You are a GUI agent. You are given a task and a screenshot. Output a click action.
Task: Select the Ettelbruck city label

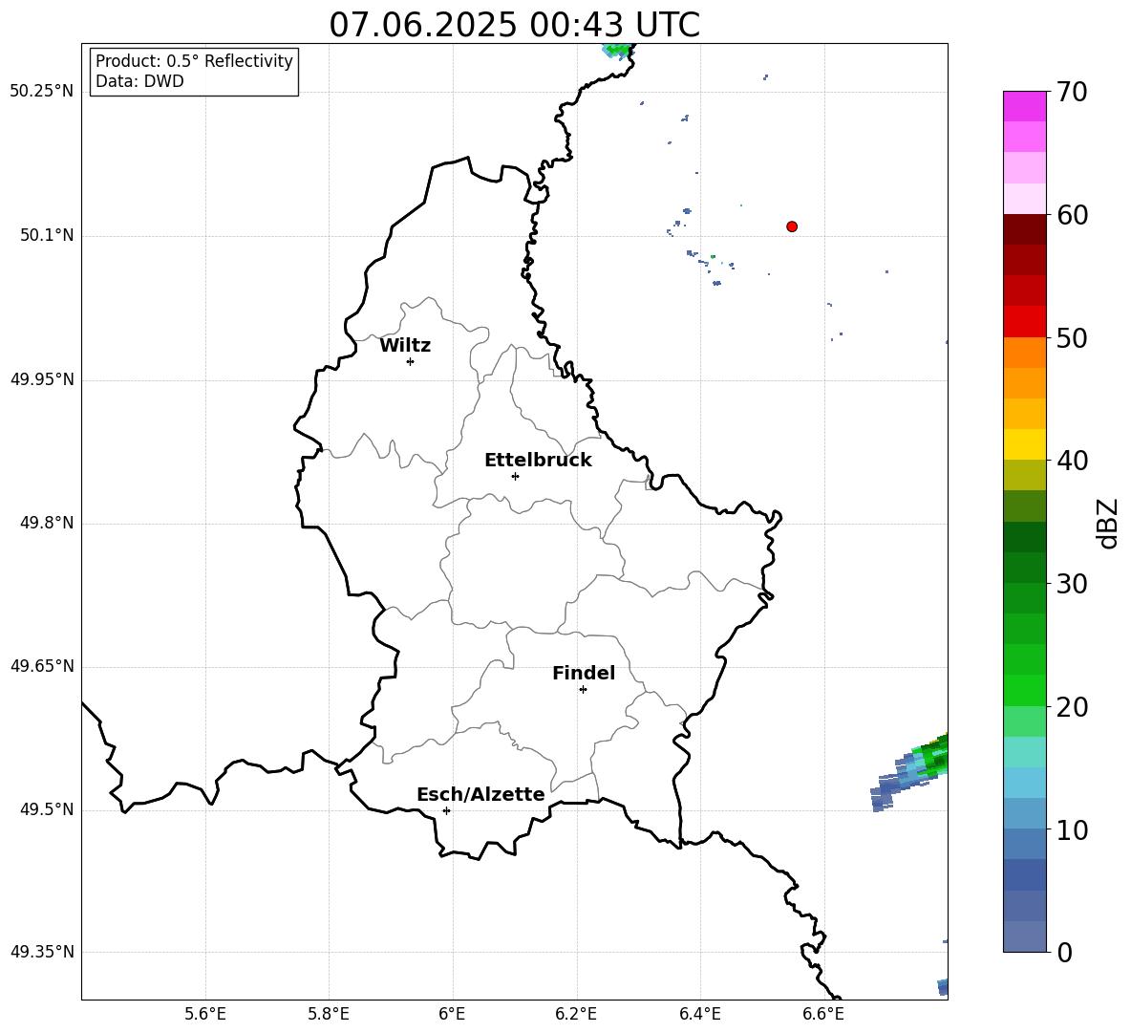[x=538, y=461]
